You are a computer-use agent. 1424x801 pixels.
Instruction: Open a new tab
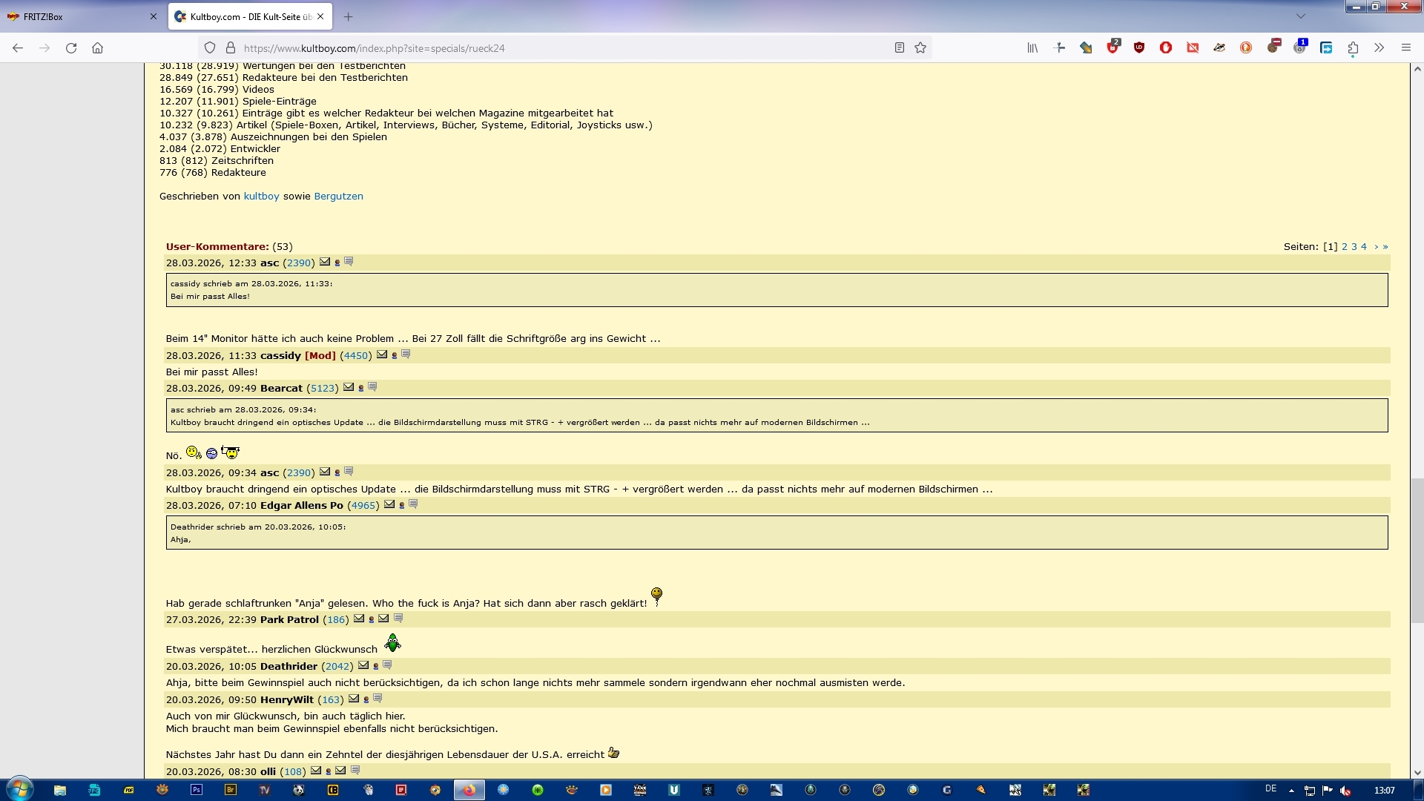(348, 16)
